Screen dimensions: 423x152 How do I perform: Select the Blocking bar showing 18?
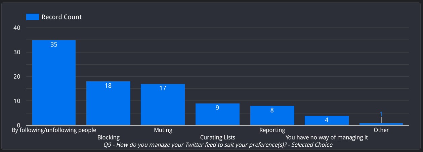pos(108,103)
